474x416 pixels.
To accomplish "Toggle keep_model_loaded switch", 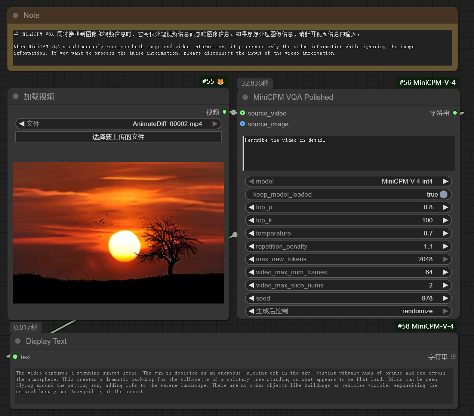I will click(443, 194).
